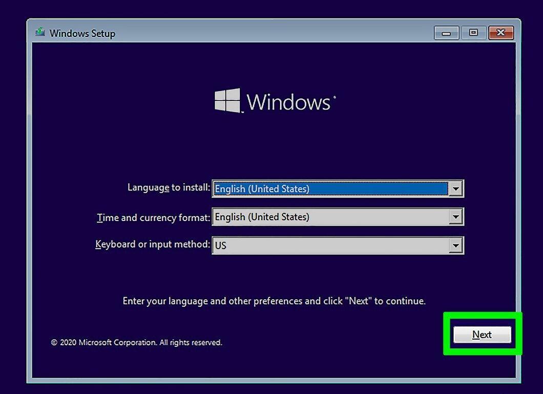Click the Windows Setup title text
The image size is (543, 394).
point(82,34)
